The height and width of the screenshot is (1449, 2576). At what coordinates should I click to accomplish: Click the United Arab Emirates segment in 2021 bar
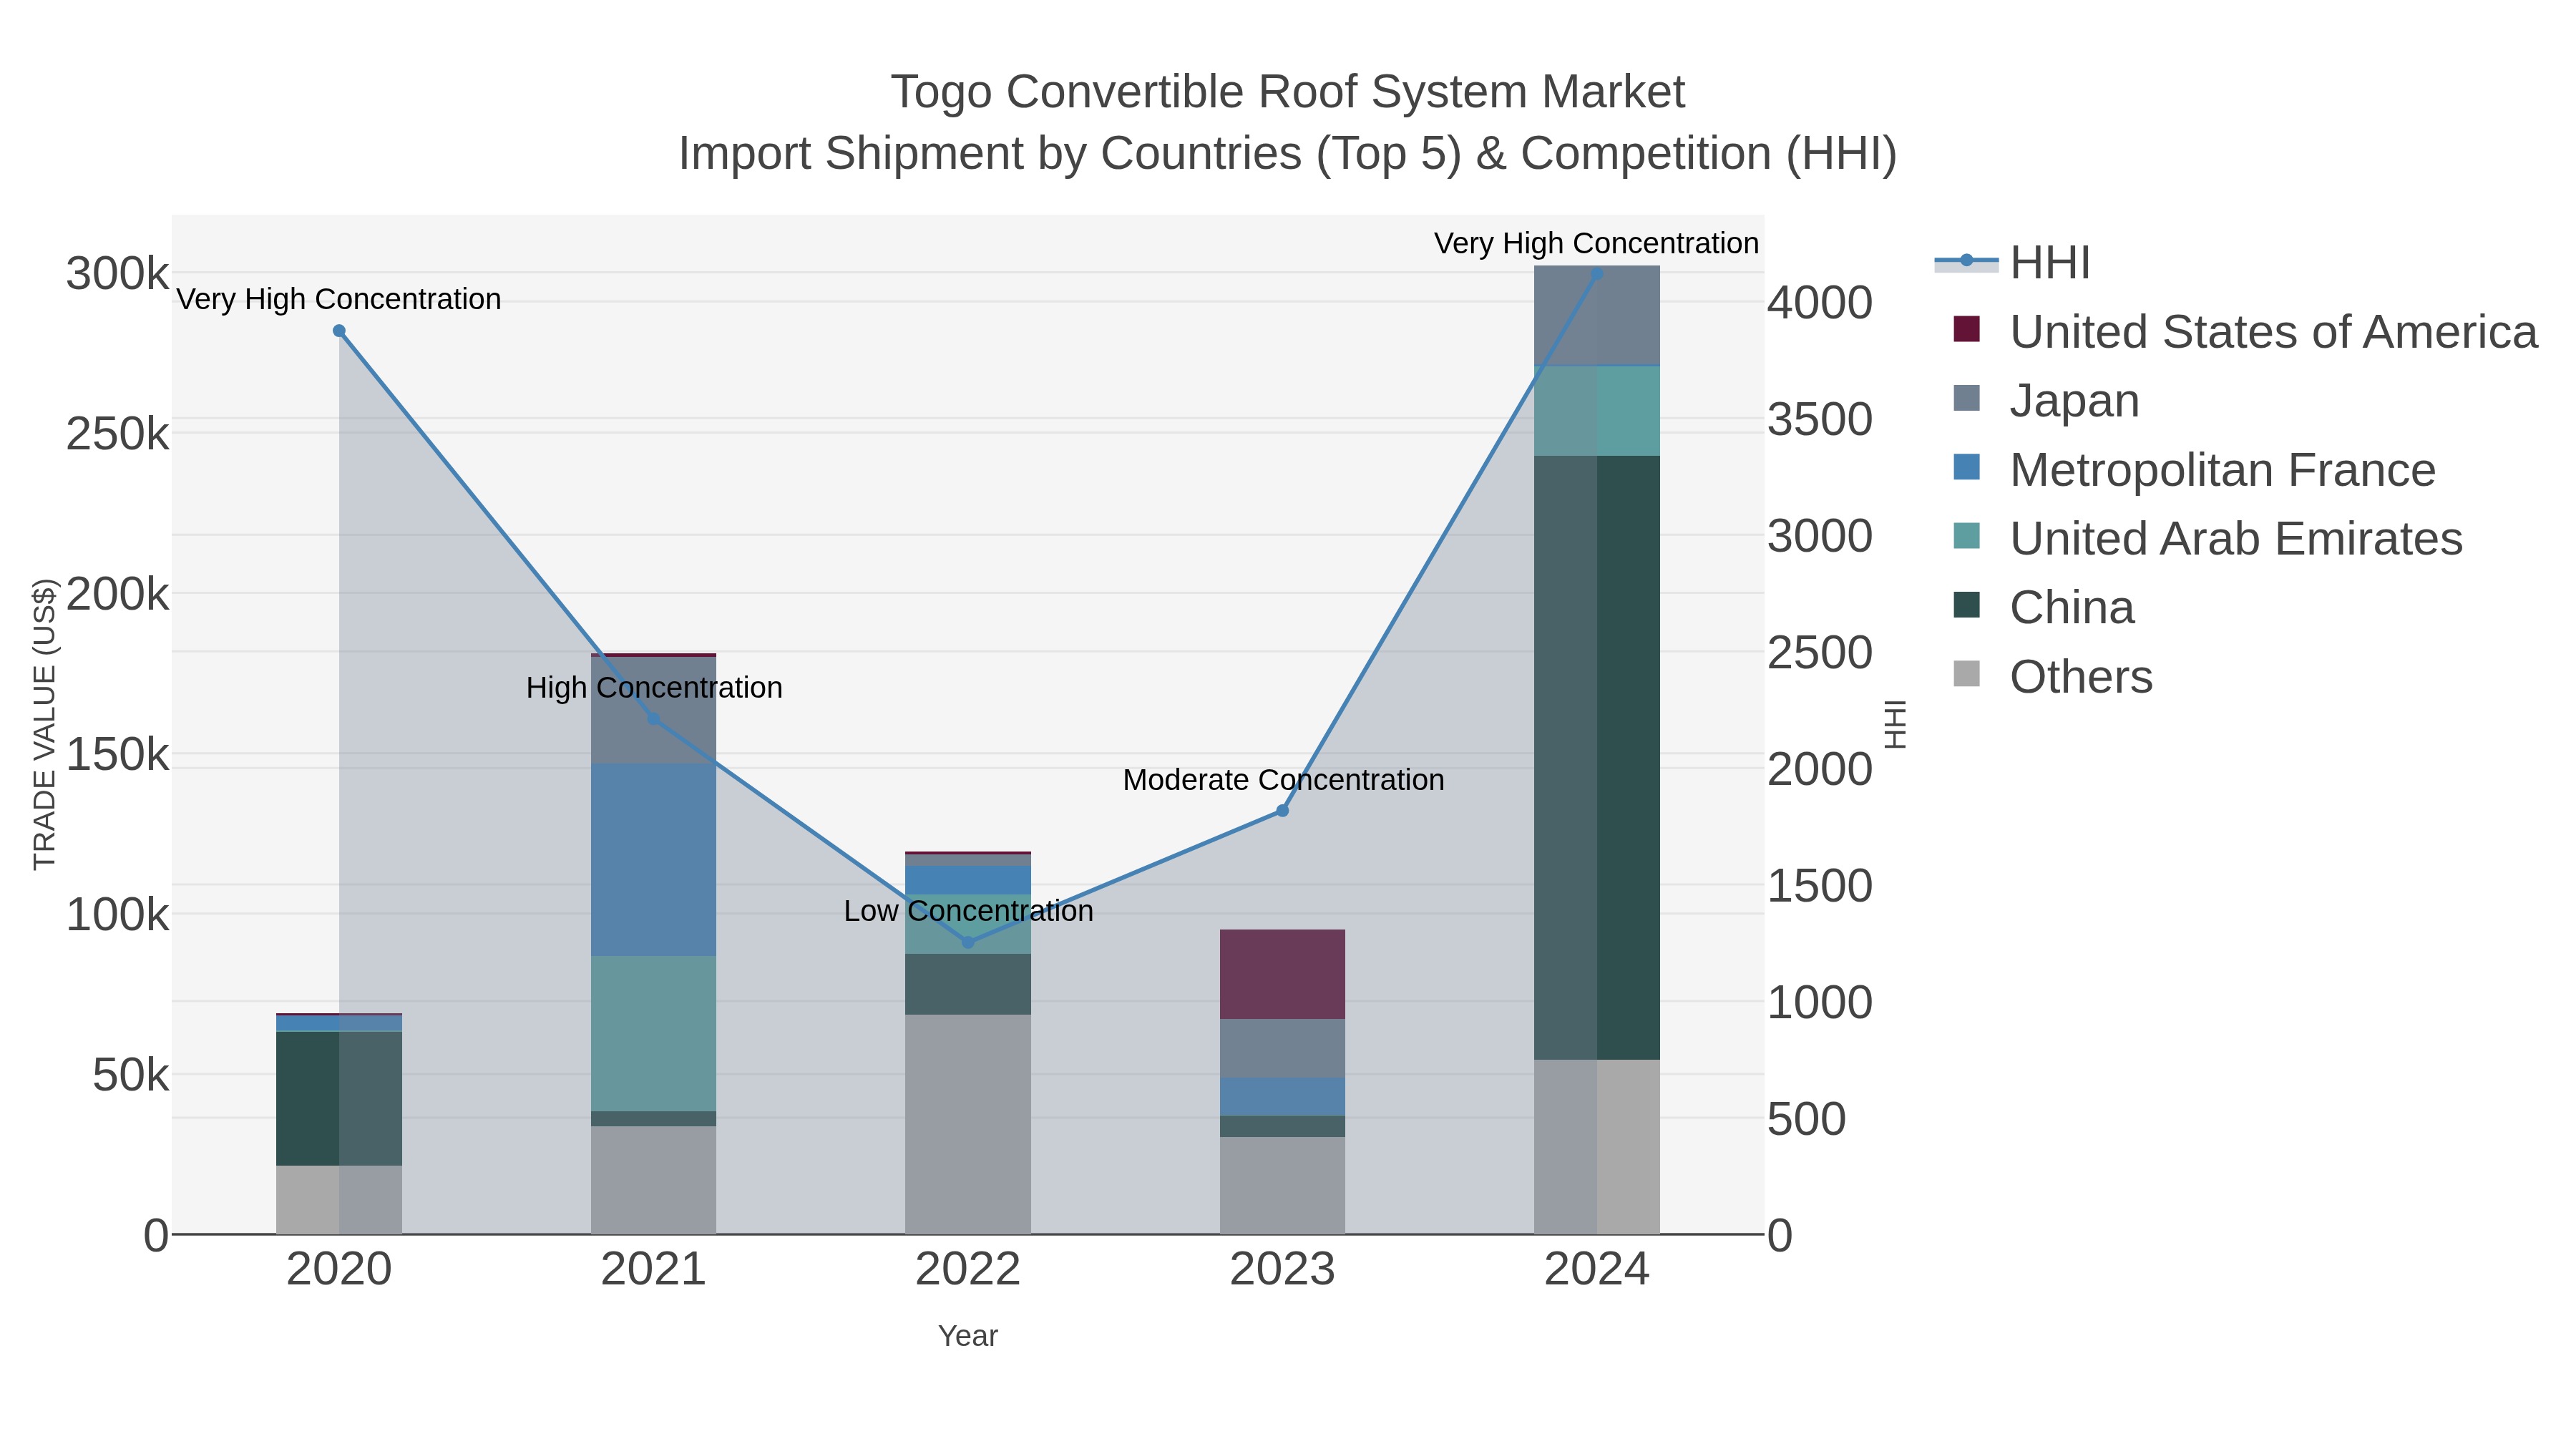[x=654, y=1034]
